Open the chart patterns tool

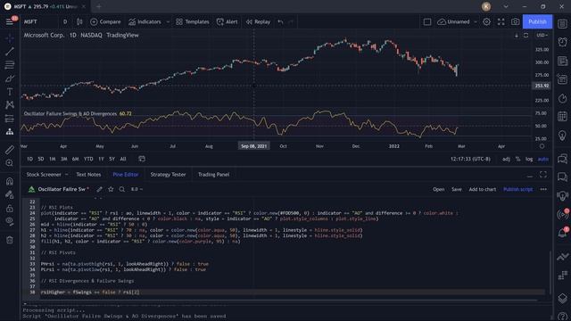[10, 105]
